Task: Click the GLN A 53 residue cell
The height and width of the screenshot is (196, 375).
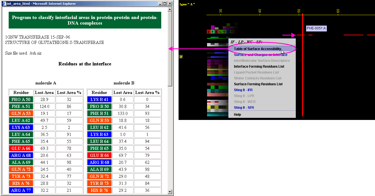Action: tap(21, 114)
